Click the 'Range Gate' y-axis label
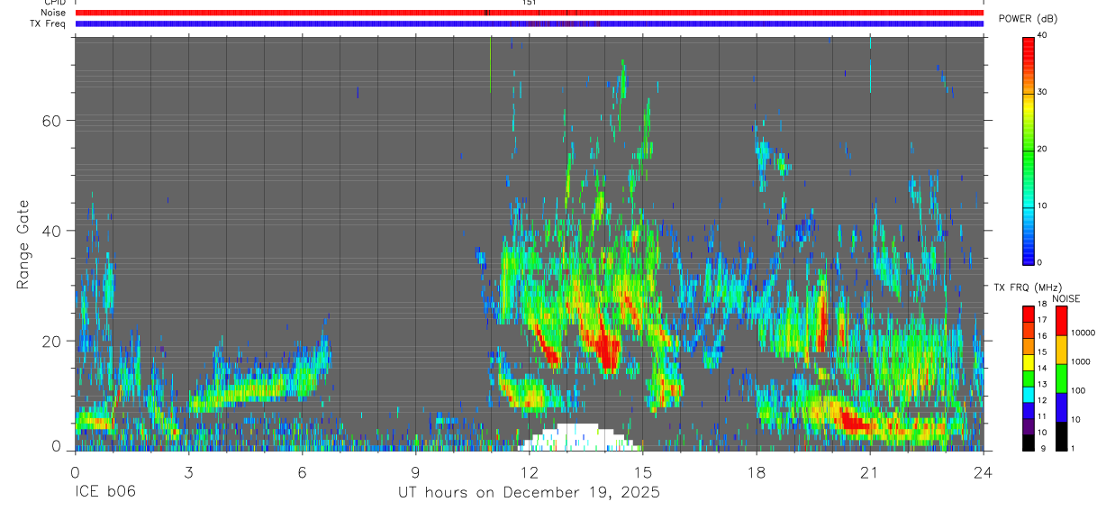This screenshot has height=511, width=1106. 23,243
